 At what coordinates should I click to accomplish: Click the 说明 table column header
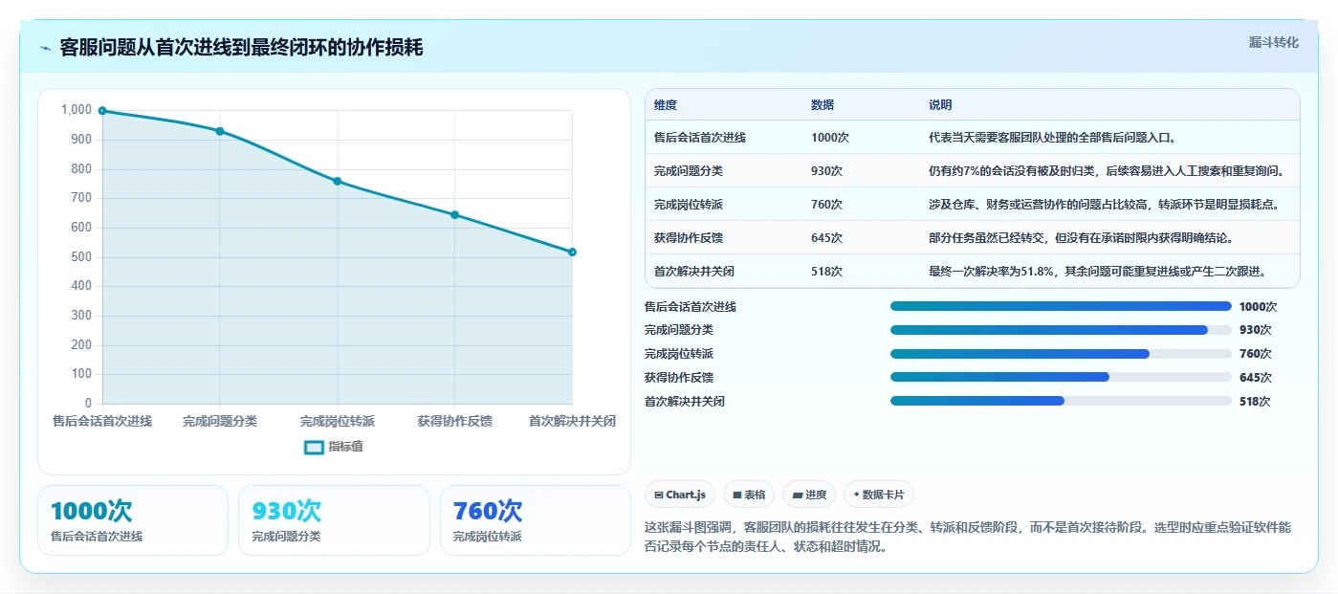(x=940, y=104)
